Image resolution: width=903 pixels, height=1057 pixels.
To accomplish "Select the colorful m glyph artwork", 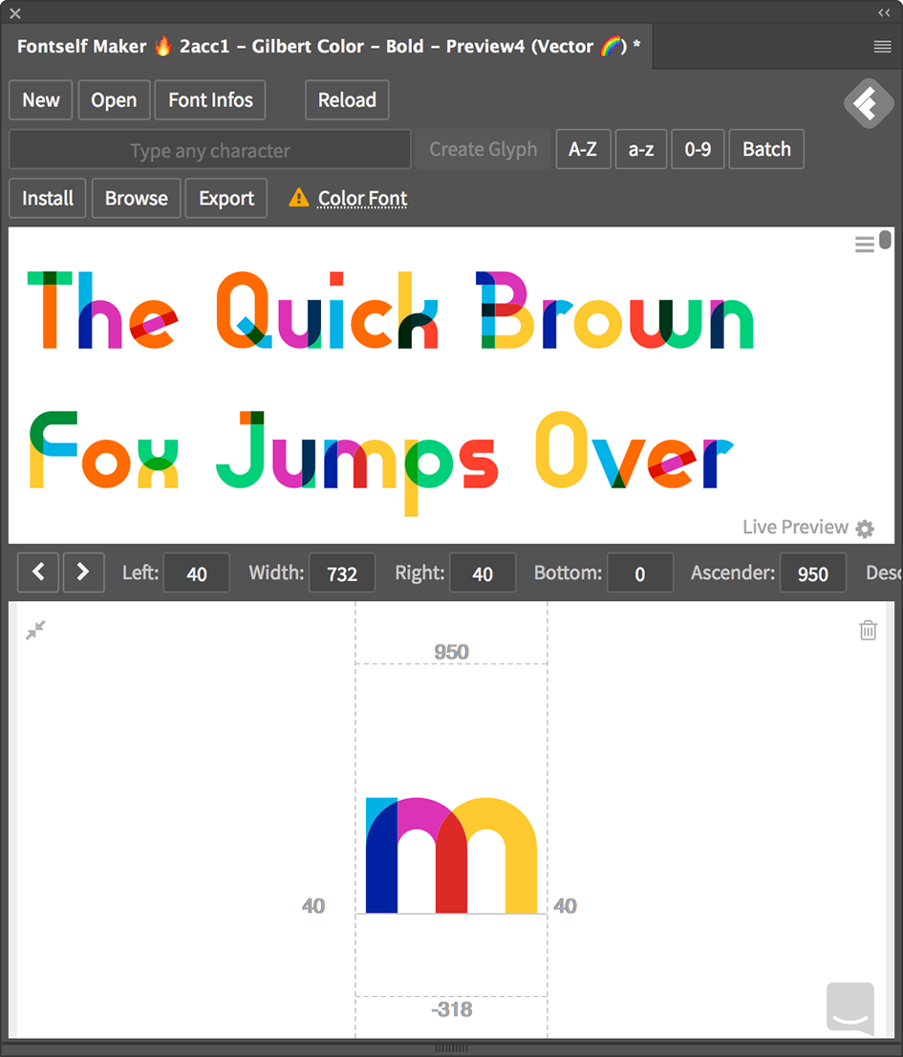I will 451,854.
